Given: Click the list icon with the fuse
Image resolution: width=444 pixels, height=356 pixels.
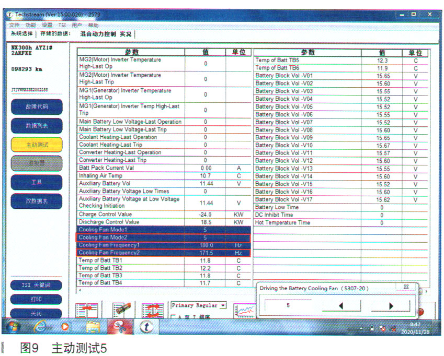Looking at the screenshot, I should (122, 310).
